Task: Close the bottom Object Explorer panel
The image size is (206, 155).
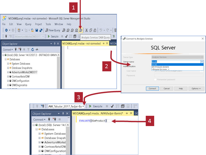Action: pyautogui.click(x=67, y=113)
